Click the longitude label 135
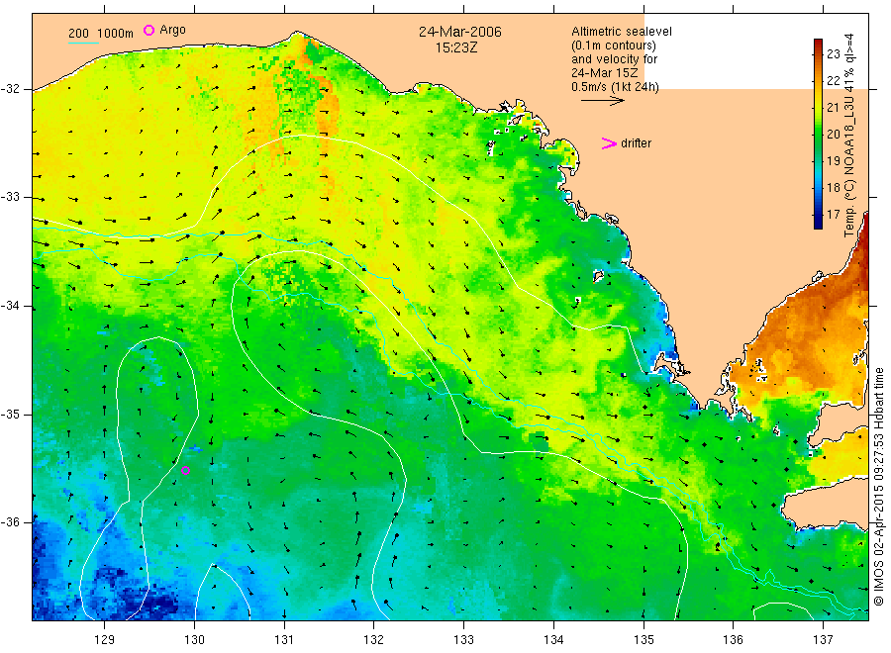Image resolution: width=891 pixels, height=653 pixels. [x=643, y=640]
